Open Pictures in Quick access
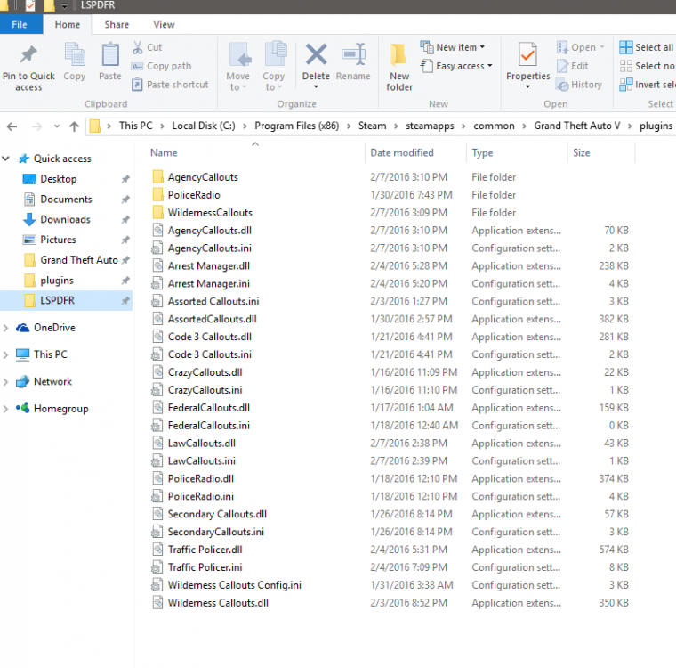Viewport: 676px width, 668px height. (58, 240)
